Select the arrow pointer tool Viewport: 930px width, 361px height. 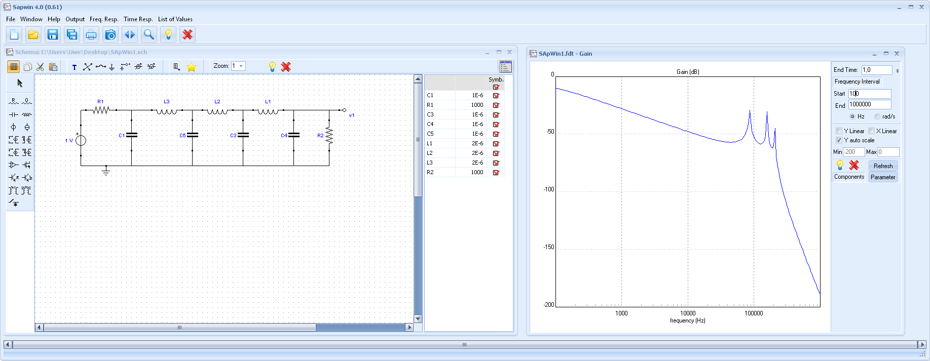[20, 83]
